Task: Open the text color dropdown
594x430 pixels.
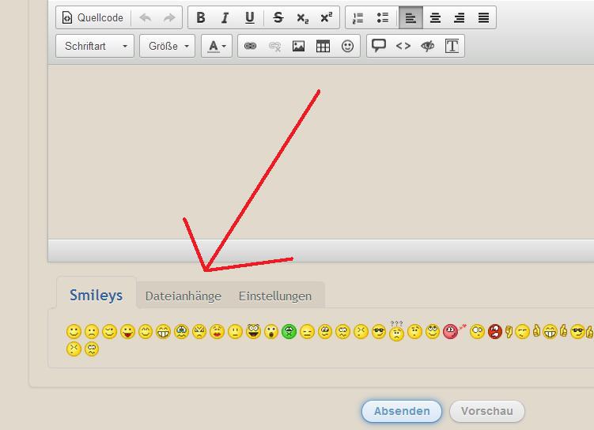Action: coord(217,46)
